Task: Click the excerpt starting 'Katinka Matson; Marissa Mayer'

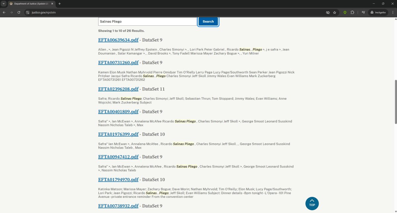Action: click(x=195, y=193)
